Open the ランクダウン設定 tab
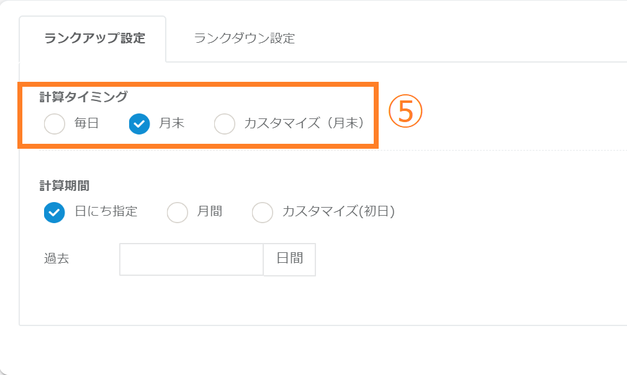The height and width of the screenshot is (375, 627). 244,38
